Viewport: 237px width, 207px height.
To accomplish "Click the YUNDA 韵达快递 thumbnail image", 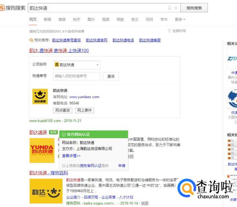I will (42, 151).
